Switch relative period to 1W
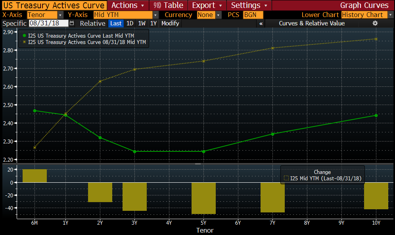The height and width of the screenshot is (235, 395). pos(142,23)
